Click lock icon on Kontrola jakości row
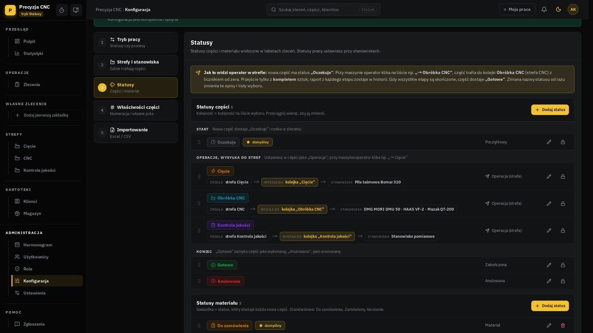 coord(563,231)
